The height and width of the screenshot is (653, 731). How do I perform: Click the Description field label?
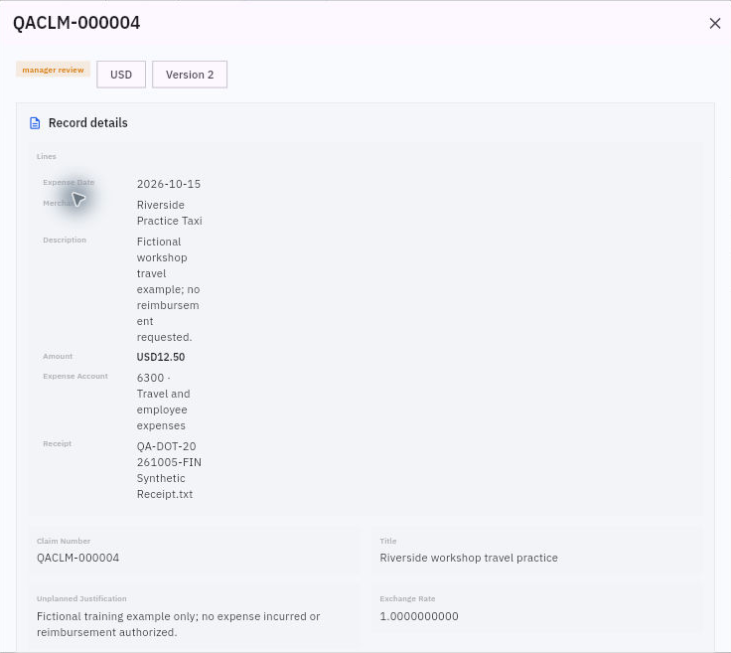[65, 240]
